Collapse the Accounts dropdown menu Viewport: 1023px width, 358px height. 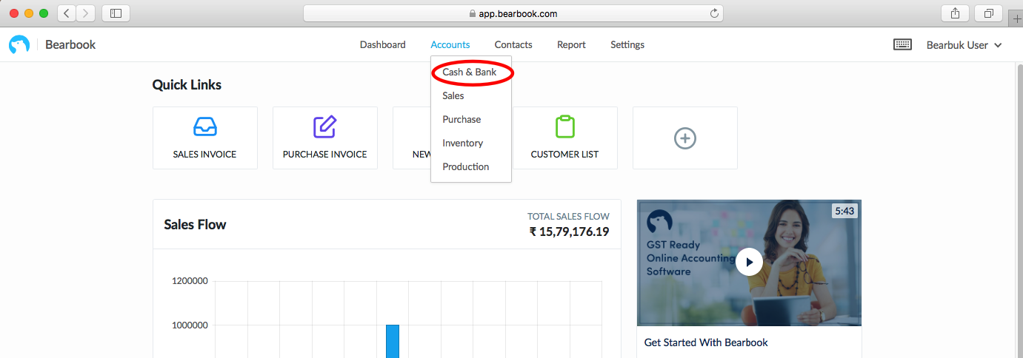450,45
